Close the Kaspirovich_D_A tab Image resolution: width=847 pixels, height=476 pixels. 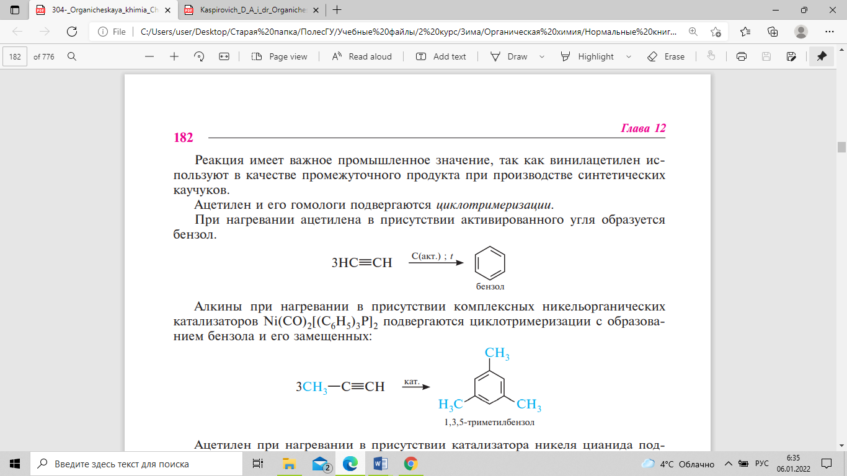(x=316, y=10)
